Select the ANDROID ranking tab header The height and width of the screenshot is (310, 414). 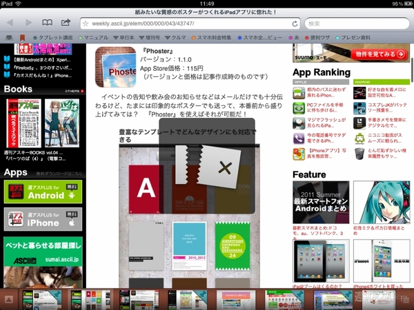point(382,82)
